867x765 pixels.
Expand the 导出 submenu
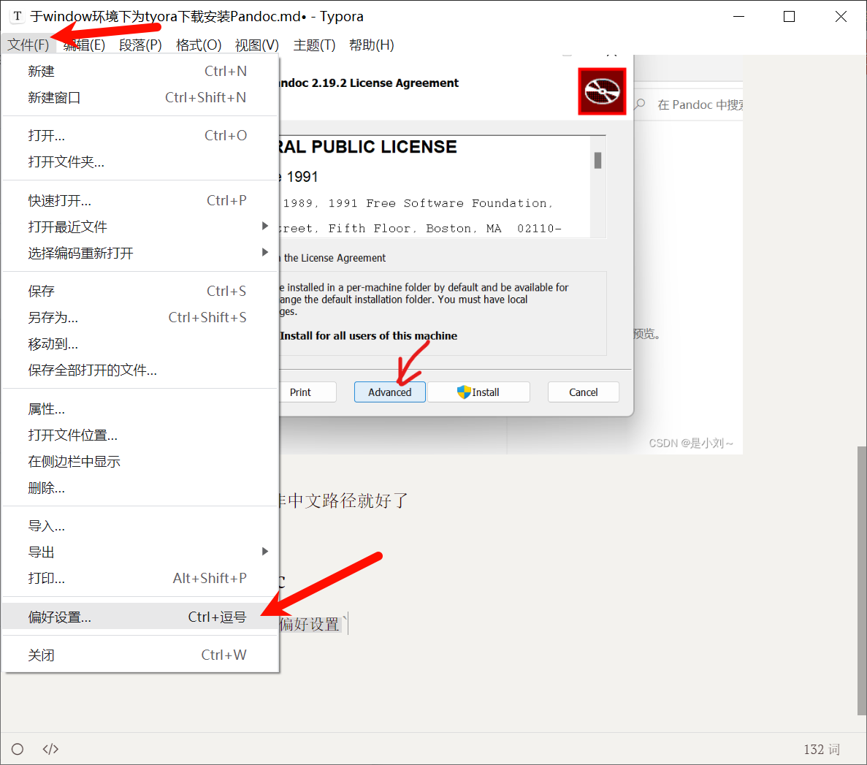click(140, 552)
